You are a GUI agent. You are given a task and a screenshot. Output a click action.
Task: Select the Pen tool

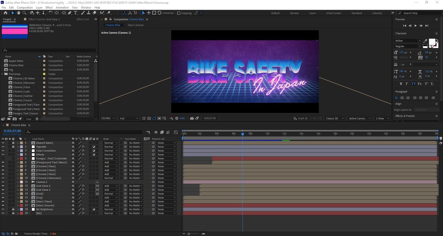click(x=70, y=13)
